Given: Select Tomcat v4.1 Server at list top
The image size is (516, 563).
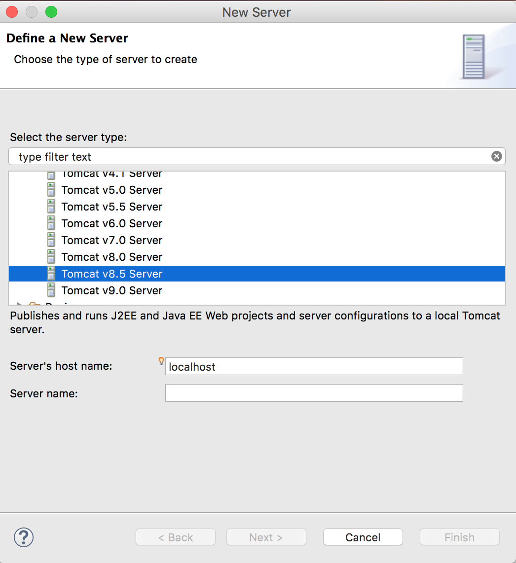Looking at the screenshot, I should coord(112,175).
